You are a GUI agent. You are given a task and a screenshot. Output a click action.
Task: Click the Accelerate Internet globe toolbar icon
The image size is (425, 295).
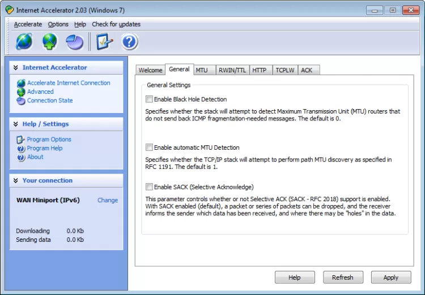tap(24, 41)
